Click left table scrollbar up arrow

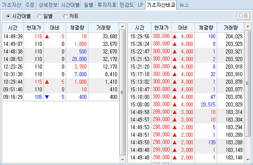pos(123,26)
